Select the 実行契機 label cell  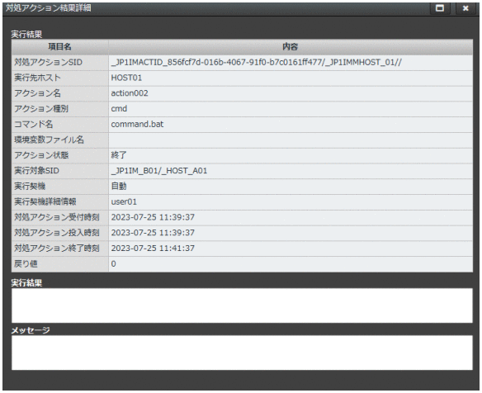tap(60, 187)
